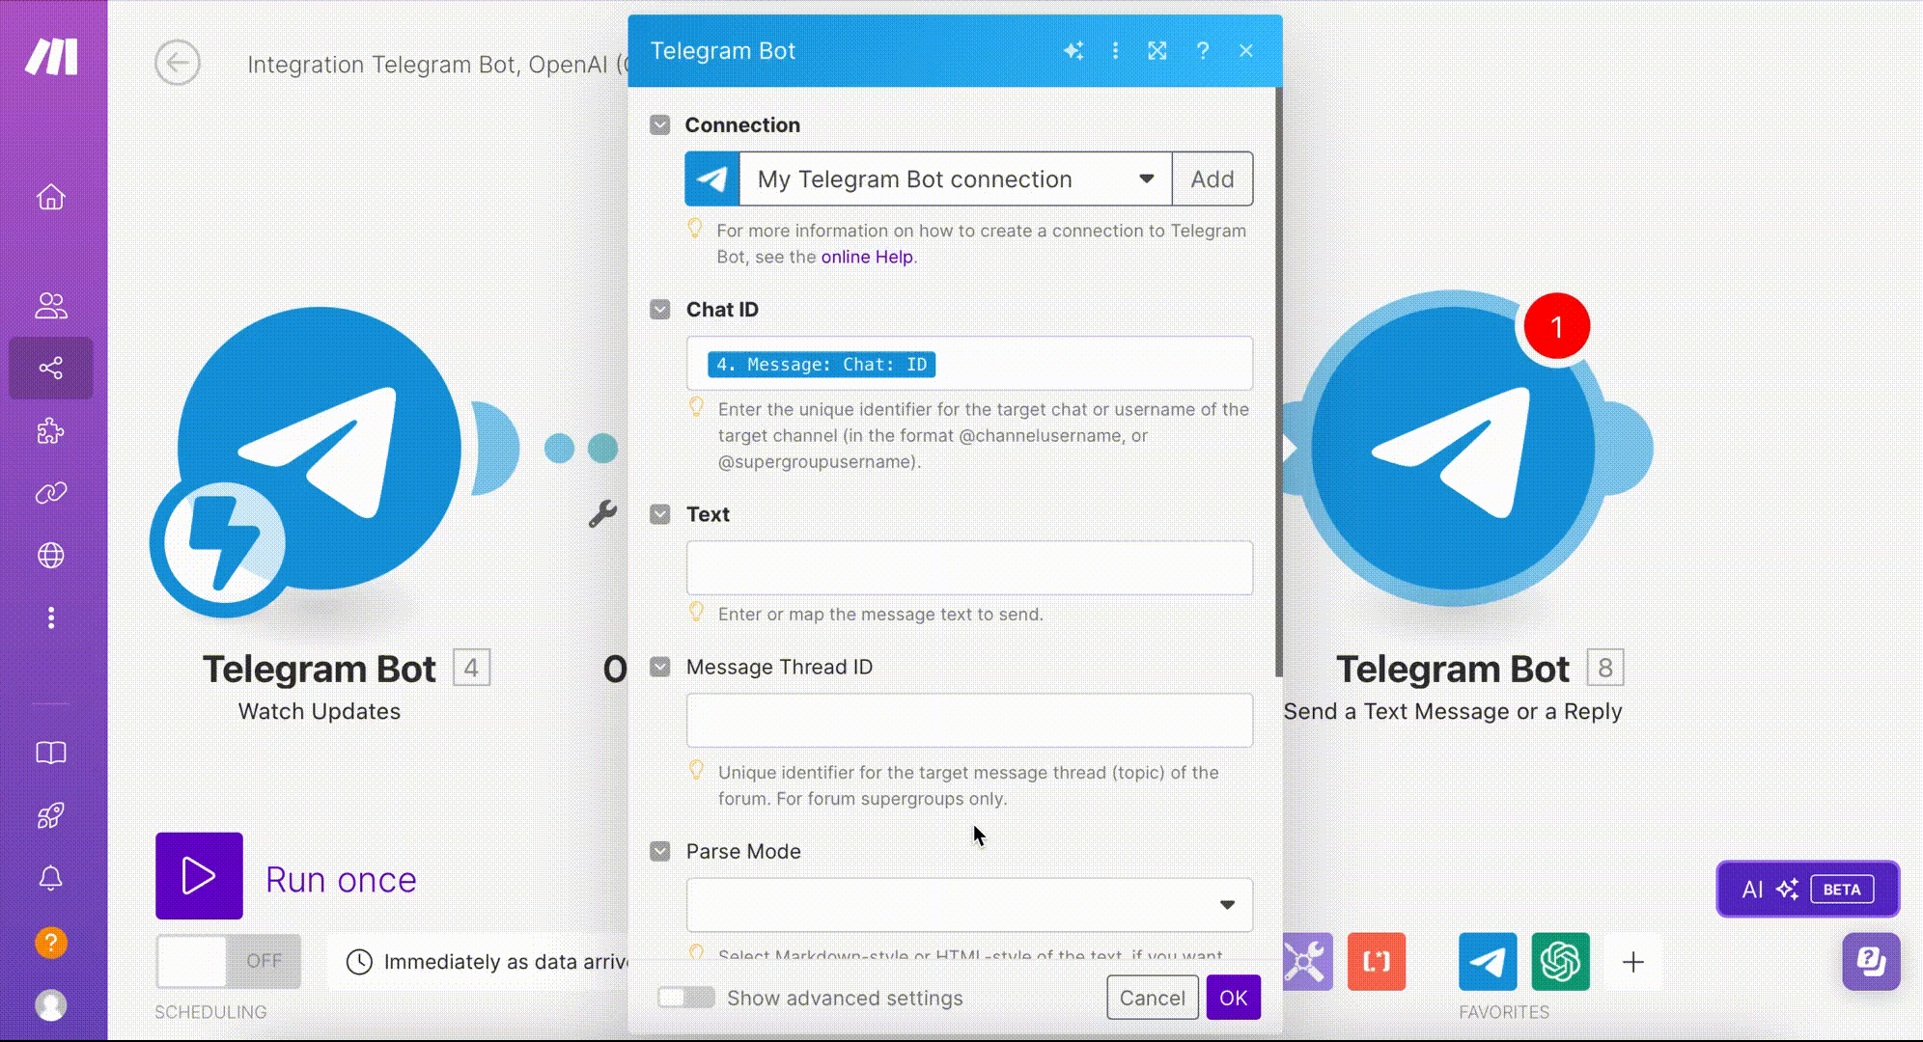
Task: Go to Scenarios share icon in sidebar
Action: 51,368
